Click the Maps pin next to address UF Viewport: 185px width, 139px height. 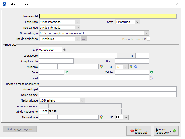pos(131,67)
